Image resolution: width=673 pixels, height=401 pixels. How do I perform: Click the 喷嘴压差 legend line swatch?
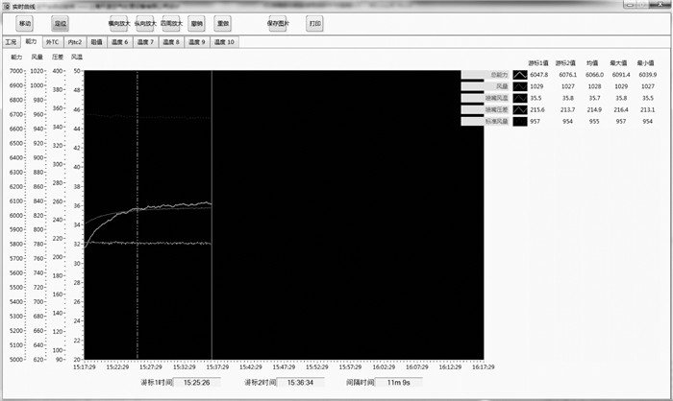tap(520, 109)
